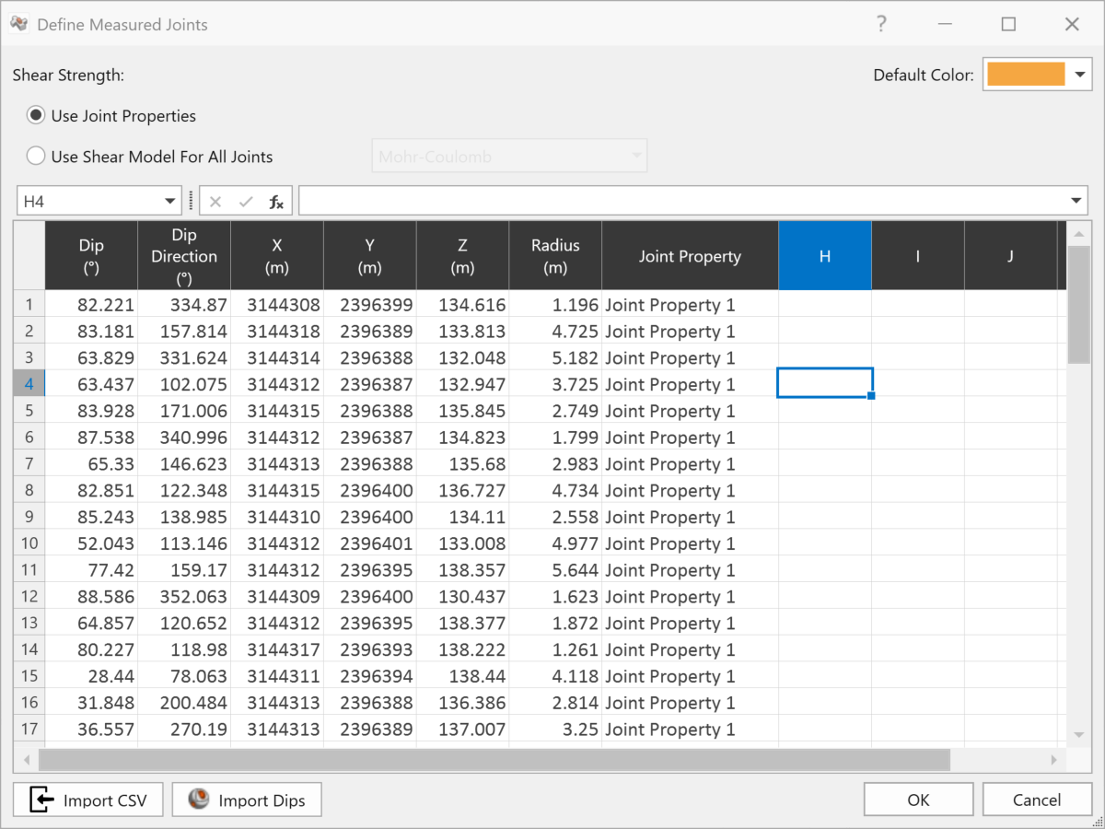Select the Joint Property column header
This screenshot has height=829, width=1105.
(690, 255)
